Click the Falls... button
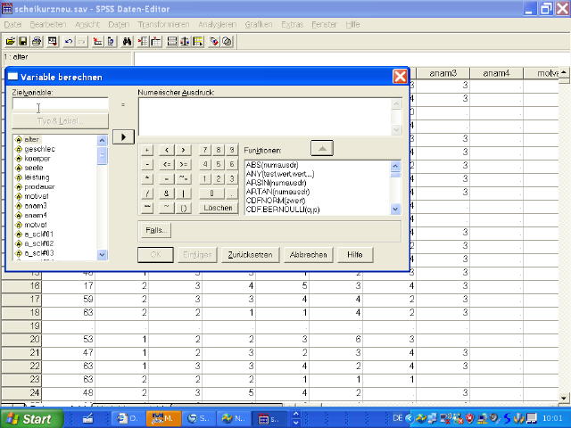This screenshot has width=571, height=428. 157,230
